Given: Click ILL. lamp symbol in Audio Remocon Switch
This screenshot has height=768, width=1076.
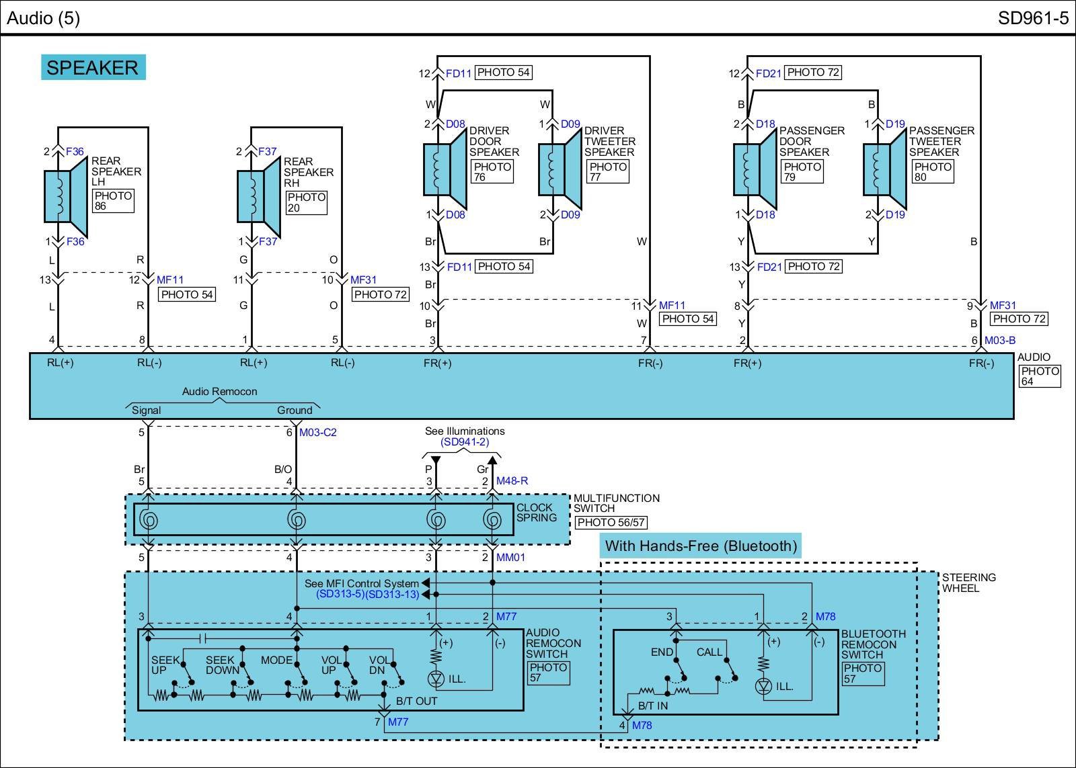Looking at the screenshot, I should click(x=436, y=679).
